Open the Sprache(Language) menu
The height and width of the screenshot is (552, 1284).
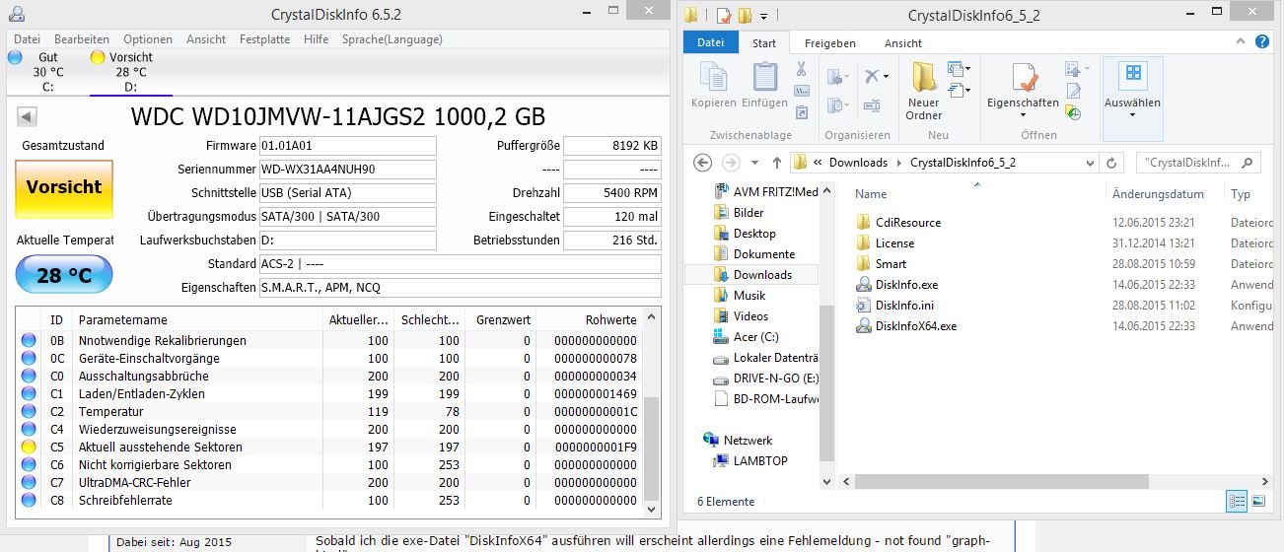[392, 39]
